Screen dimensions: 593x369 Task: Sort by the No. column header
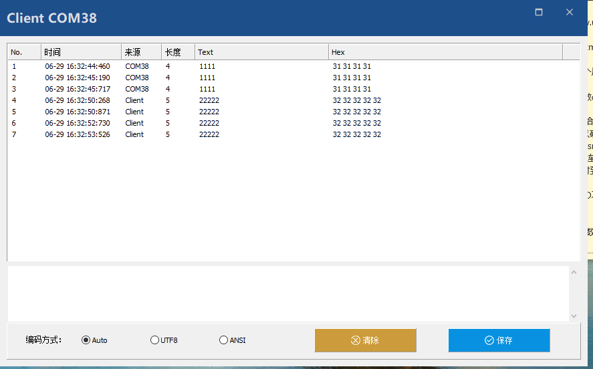click(x=24, y=52)
